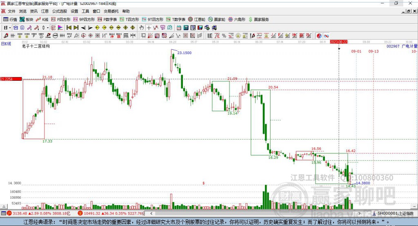Click the 002967 stock code label
Viewport: 418px width, 226px height.
click(393, 46)
